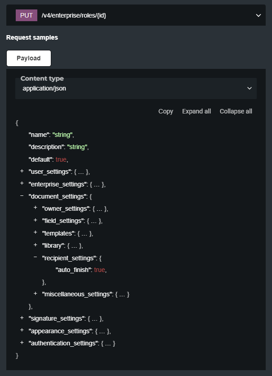Image resolution: width=272 pixels, height=376 pixels.
Task: Click Expand all link
Action: 196,111
